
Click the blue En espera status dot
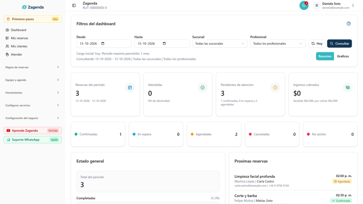click(x=134, y=134)
